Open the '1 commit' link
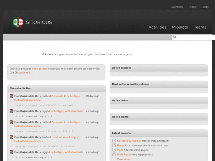 pos(56,137)
